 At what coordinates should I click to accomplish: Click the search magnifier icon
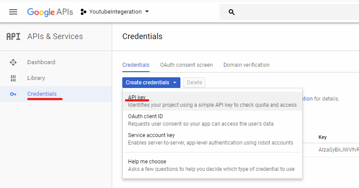tap(231, 12)
